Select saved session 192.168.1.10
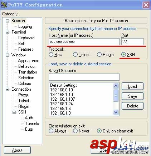 [62, 95]
